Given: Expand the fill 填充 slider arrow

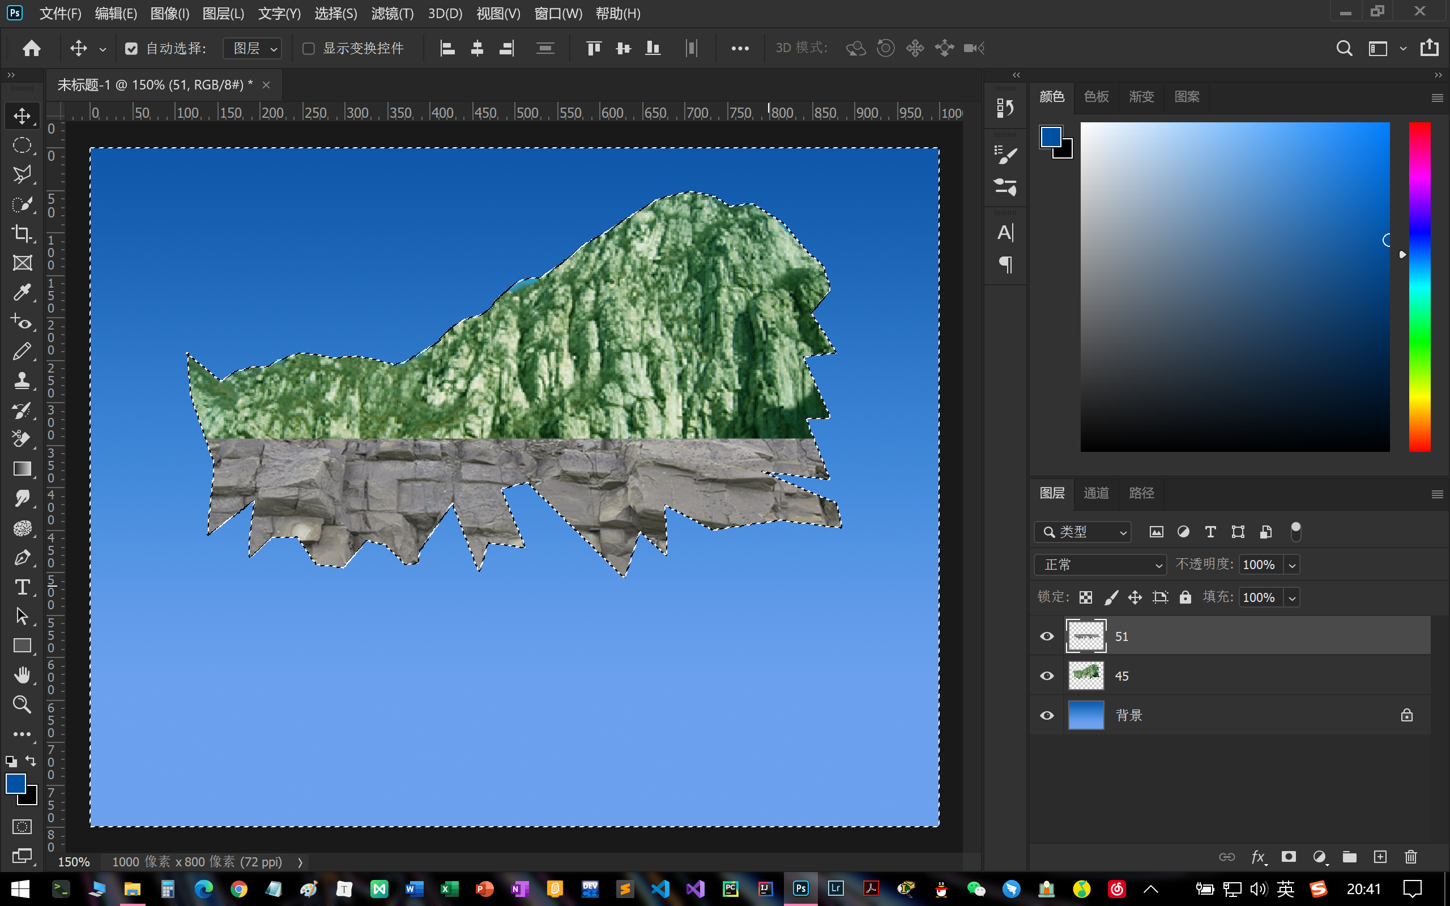Looking at the screenshot, I should [x=1293, y=598].
